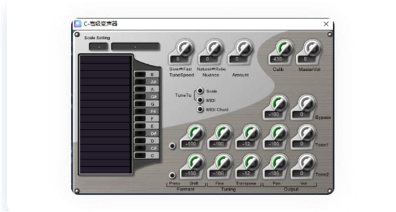Screen dimensions: 396x212
Task: Click the MasterVol knob
Action: click(312, 48)
